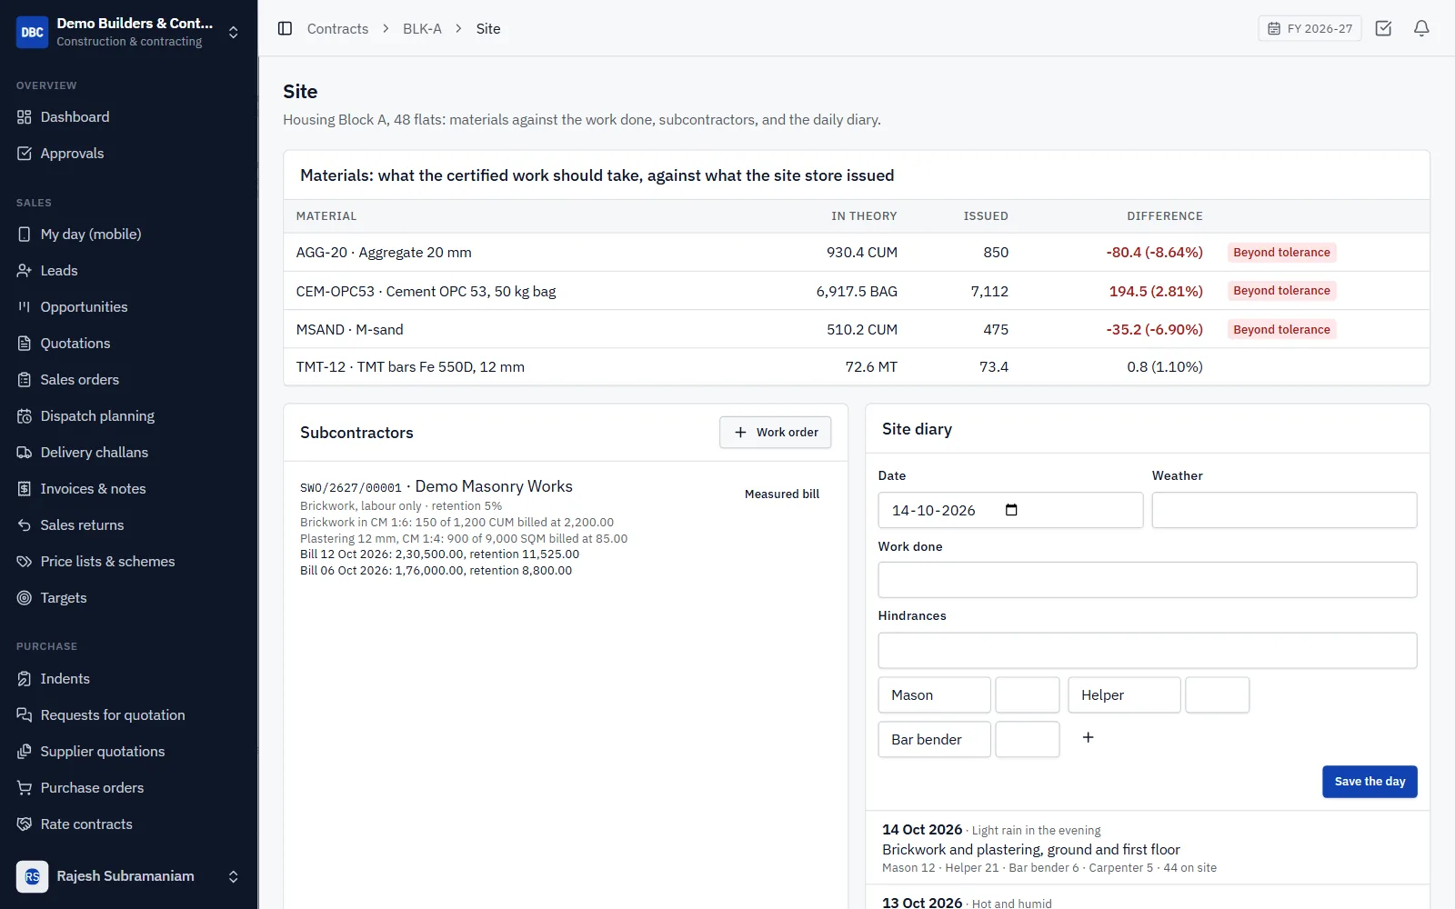Viewport: 1455px width, 909px height.
Task: Open the notifications bell
Action: tap(1421, 28)
